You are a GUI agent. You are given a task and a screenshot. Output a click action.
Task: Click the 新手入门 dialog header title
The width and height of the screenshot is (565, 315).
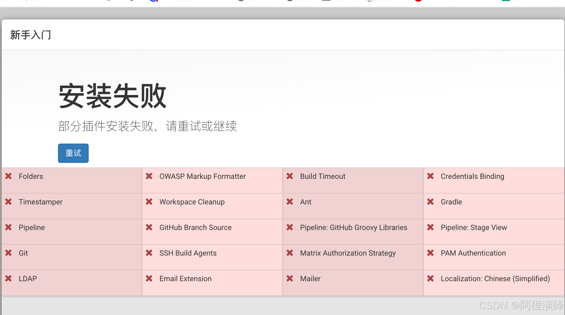(31, 35)
